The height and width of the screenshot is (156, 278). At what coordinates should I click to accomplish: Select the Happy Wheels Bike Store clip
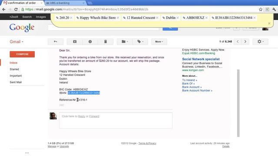pos(98,18)
